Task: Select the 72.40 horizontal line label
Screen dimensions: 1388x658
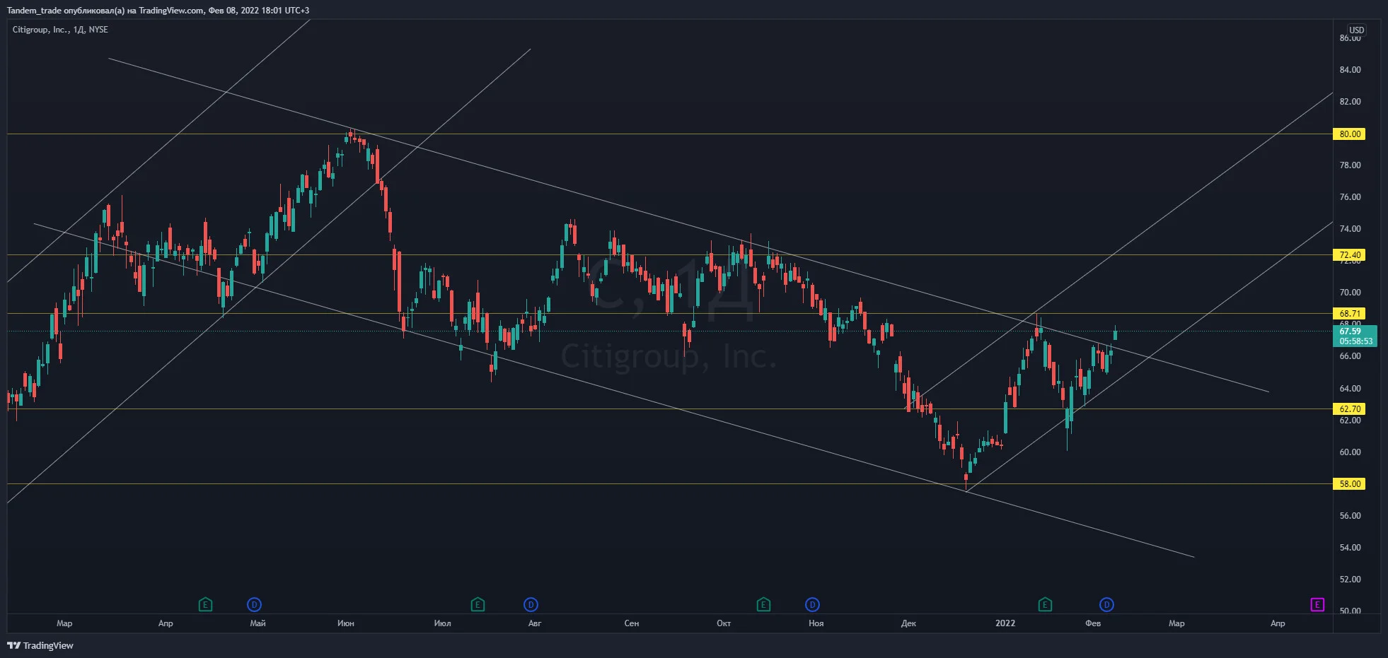Action: [x=1350, y=255]
